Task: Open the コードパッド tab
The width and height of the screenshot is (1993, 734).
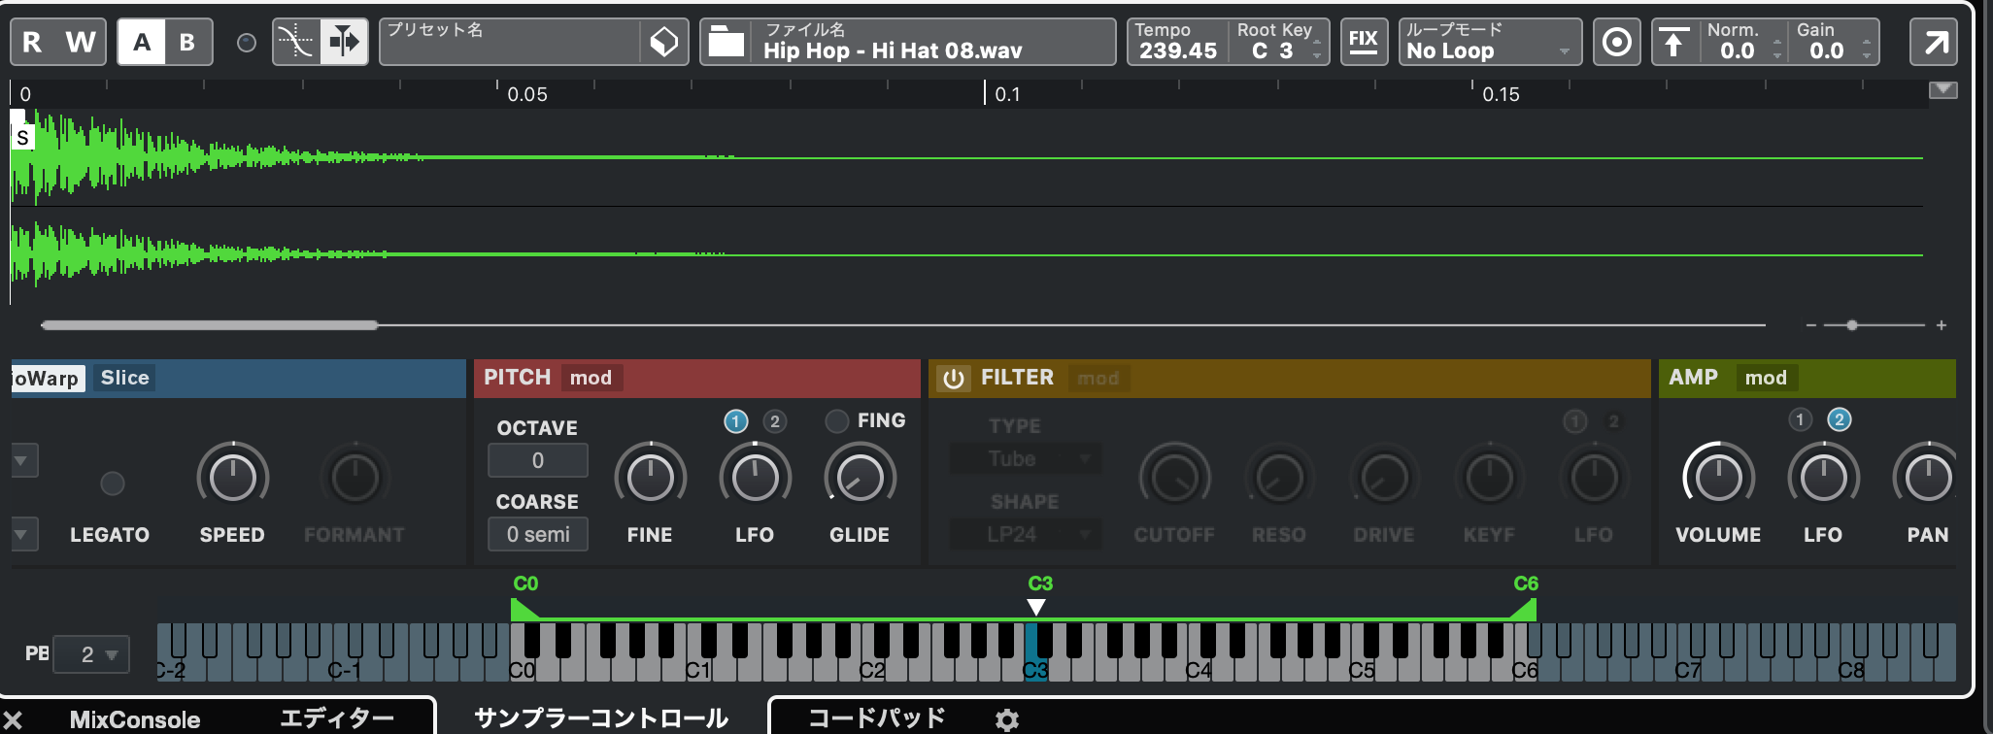Action: 877,718
